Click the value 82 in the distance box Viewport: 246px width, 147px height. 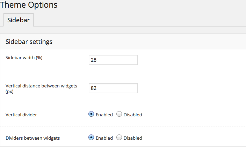(94, 88)
